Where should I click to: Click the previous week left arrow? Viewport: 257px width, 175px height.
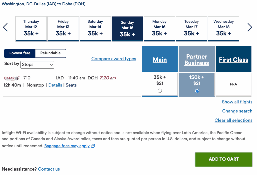[x=5, y=27]
